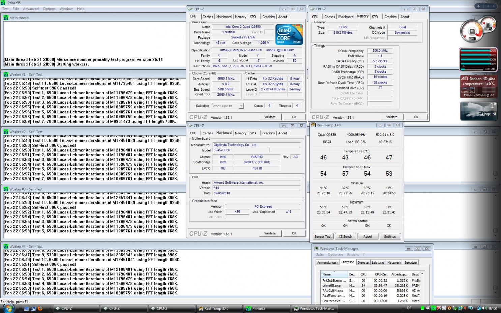The height and width of the screenshot is (313, 501).
Task: Click Validate in CPU-Z Mainboard window
Action: pos(270,233)
